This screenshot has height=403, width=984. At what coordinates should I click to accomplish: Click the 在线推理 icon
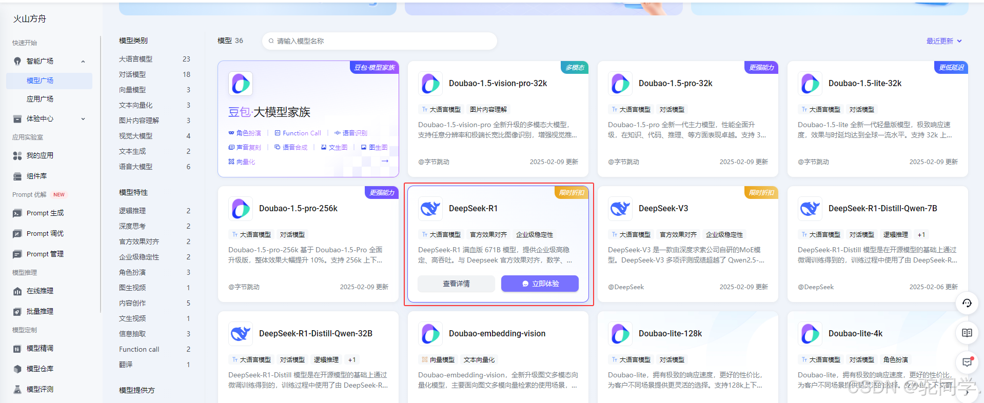point(17,291)
